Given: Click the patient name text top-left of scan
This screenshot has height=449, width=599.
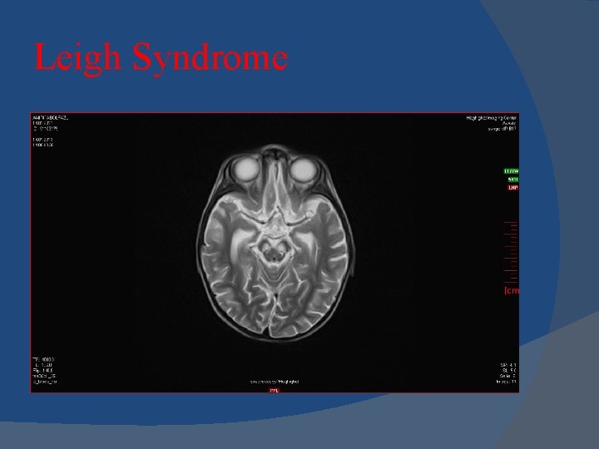Looking at the screenshot, I should 51,117.
